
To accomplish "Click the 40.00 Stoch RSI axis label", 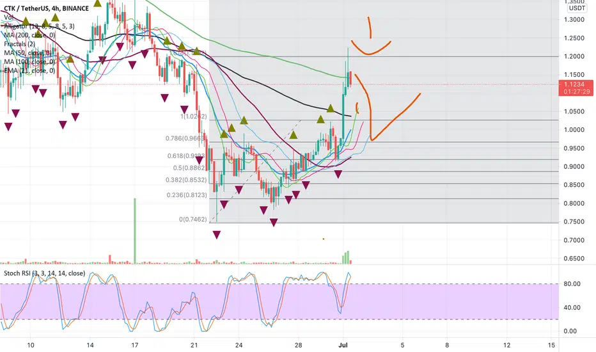I will pos(572,307).
